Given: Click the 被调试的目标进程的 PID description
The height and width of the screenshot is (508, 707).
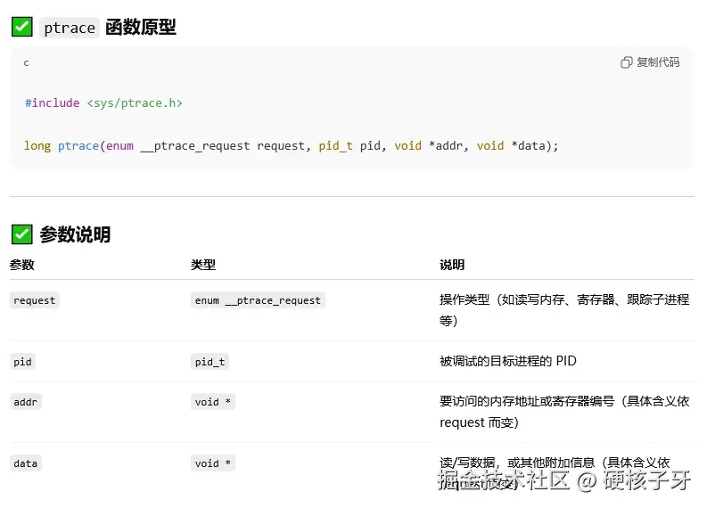Looking at the screenshot, I should click(x=508, y=361).
